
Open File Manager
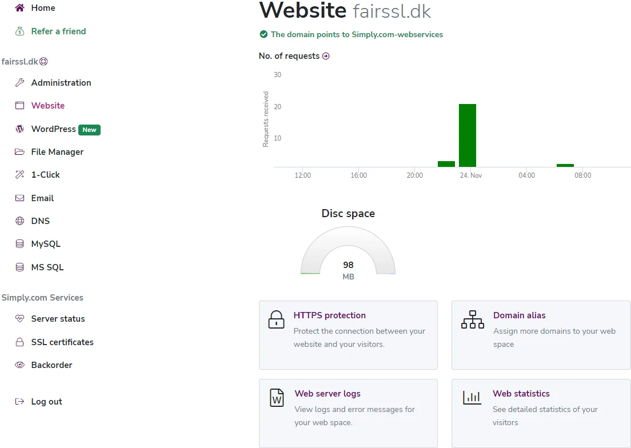coord(57,152)
